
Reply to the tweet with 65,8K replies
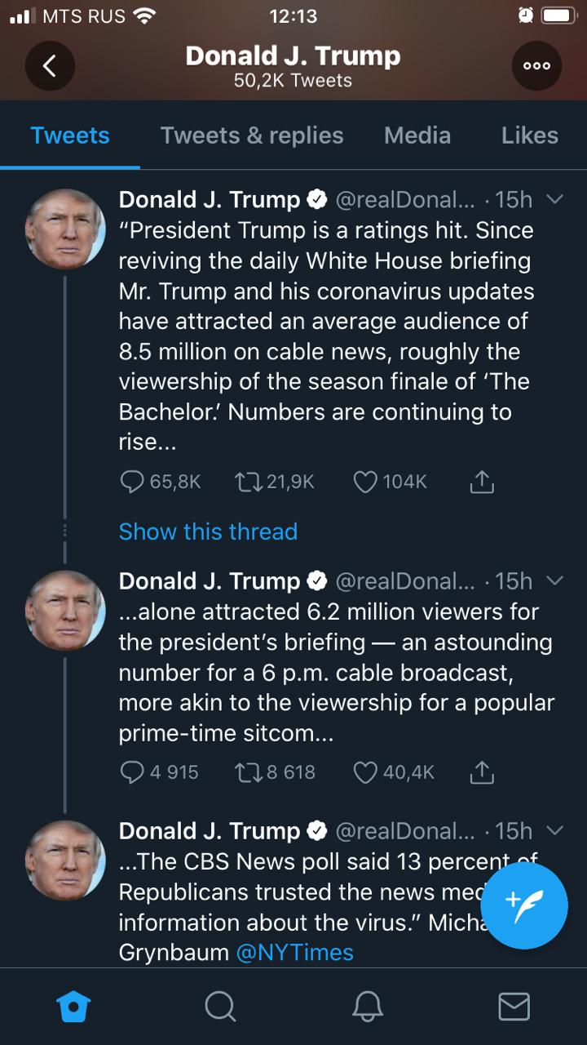pos(132,482)
